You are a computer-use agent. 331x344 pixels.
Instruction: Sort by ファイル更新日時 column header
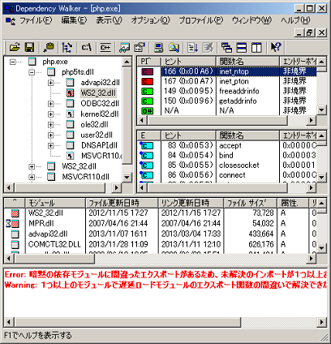[122, 203]
